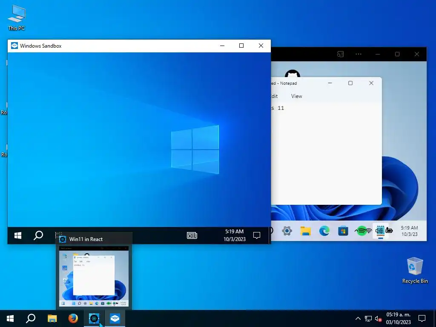Image resolution: width=436 pixels, height=327 pixels.
Task: Select the active Notepad icon in Win11 taskbar
Action: [x=381, y=231]
